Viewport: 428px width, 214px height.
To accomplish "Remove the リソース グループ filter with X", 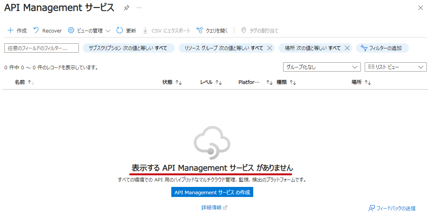I will [269, 48].
